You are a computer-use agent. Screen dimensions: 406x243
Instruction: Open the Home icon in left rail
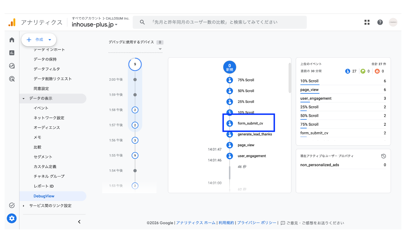point(12,40)
